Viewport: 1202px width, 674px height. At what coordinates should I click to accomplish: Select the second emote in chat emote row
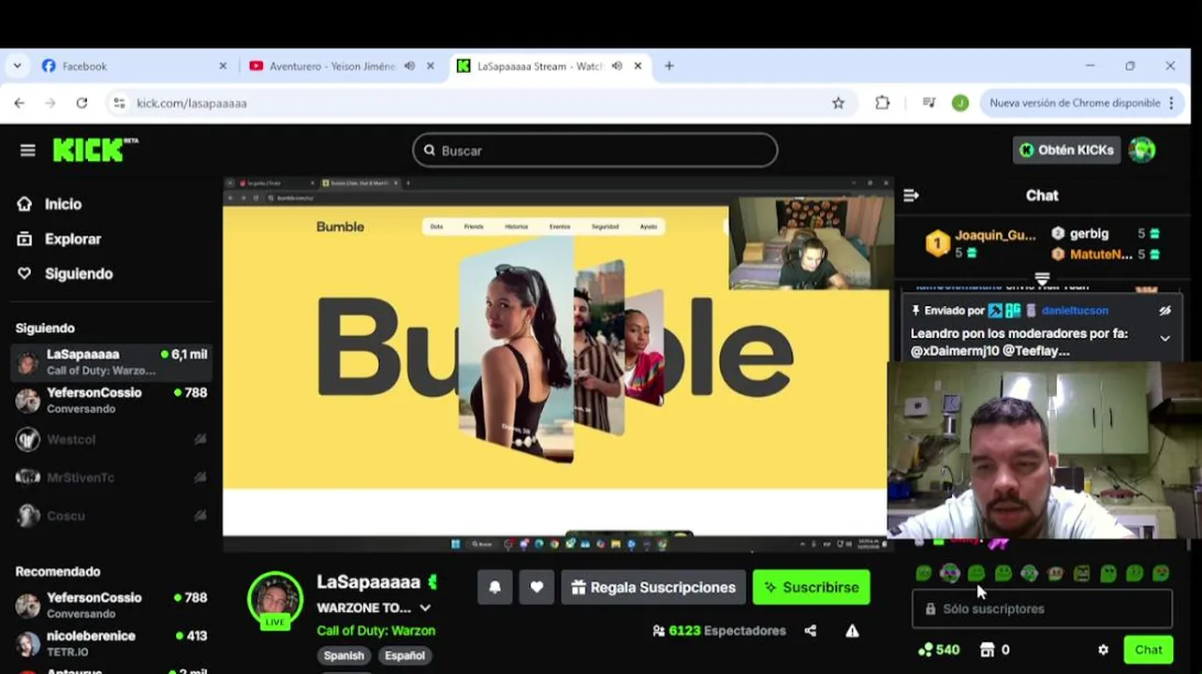pos(949,573)
